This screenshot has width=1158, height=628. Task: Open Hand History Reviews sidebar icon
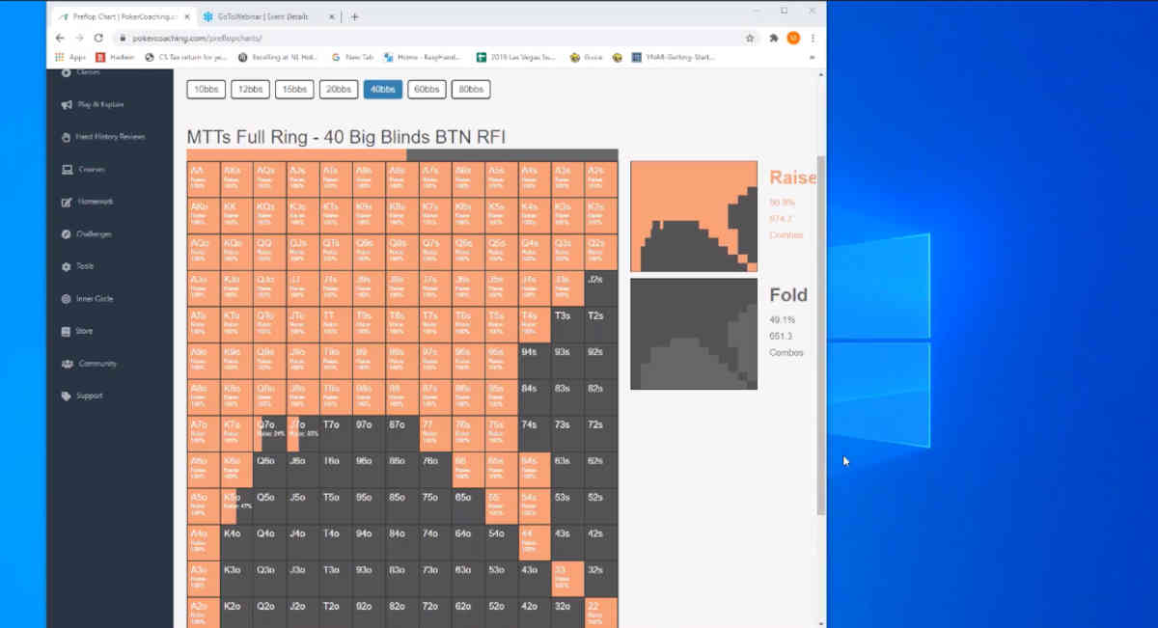[67, 137]
